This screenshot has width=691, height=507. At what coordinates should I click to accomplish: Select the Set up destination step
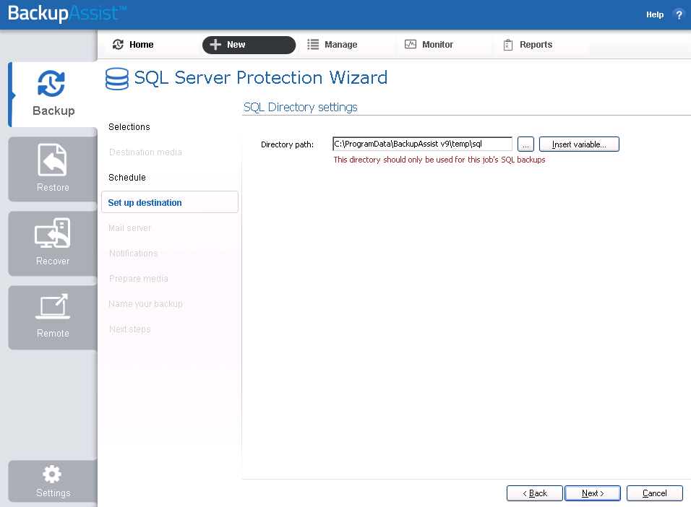click(170, 202)
